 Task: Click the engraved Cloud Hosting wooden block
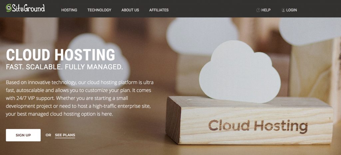point(249,120)
